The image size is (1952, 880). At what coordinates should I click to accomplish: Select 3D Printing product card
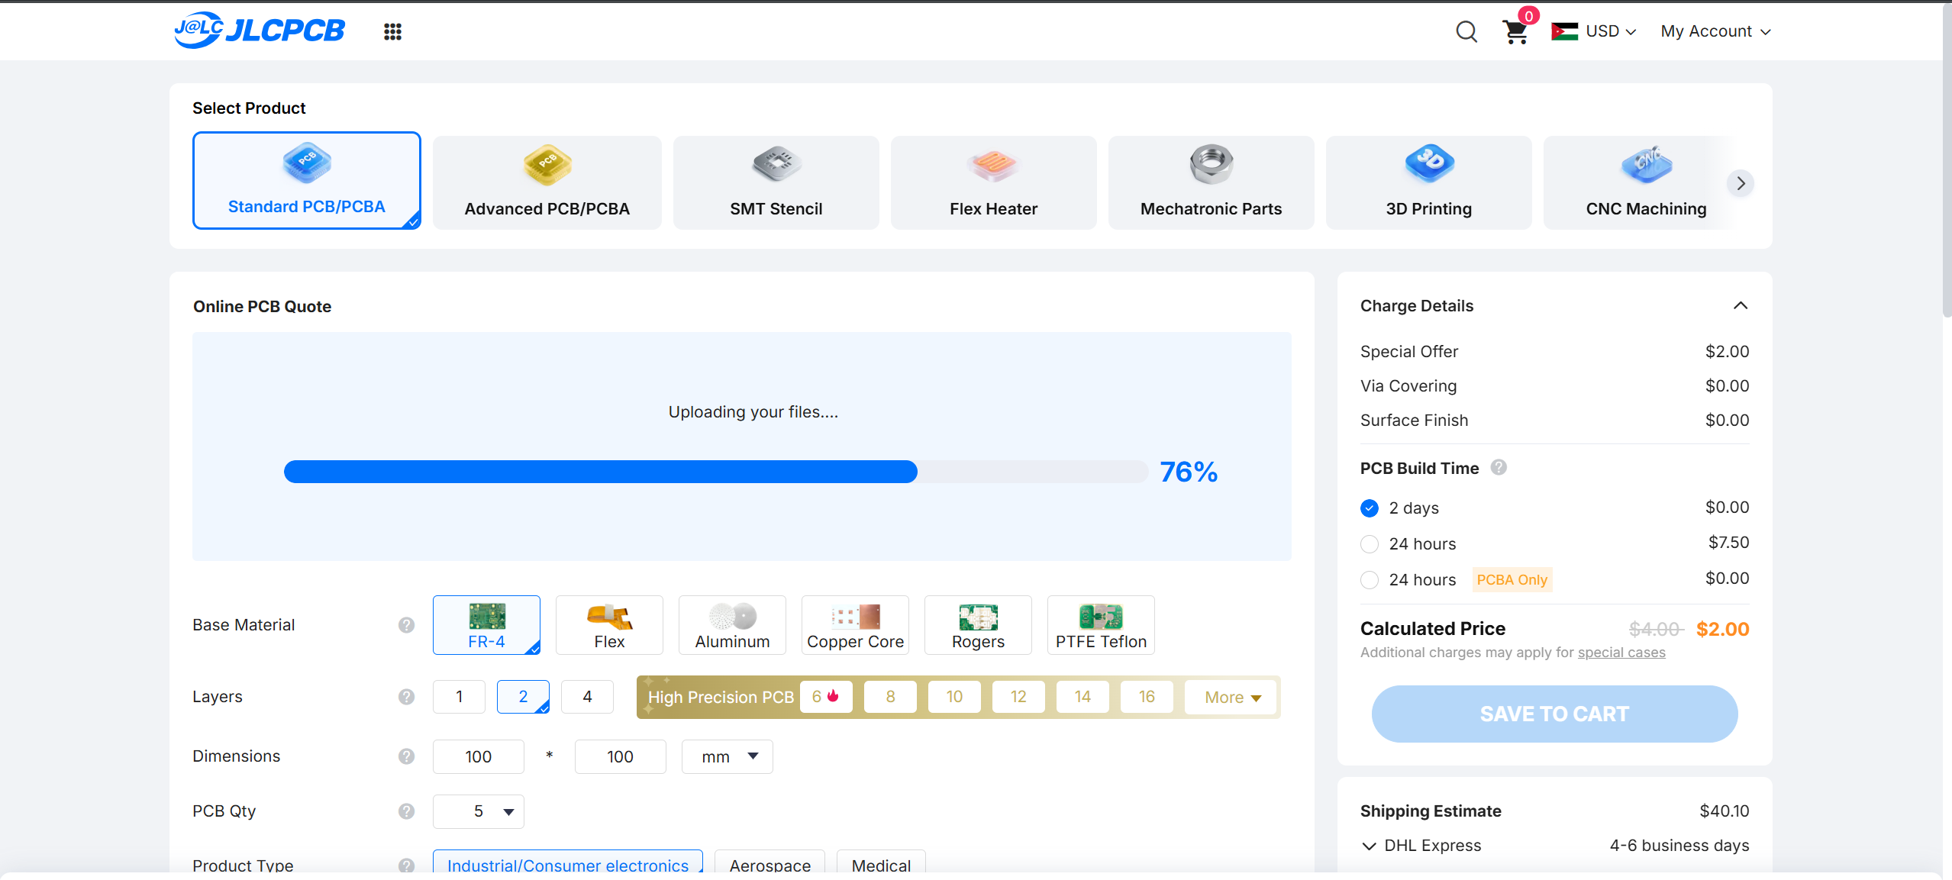click(1429, 182)
